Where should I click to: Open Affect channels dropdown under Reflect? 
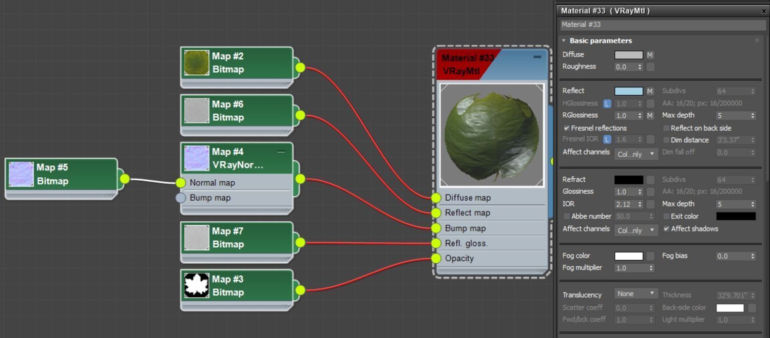point(636,154)
